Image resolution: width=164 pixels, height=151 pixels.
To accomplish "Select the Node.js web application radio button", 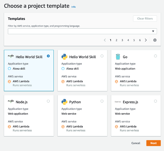I will point(48,101).
